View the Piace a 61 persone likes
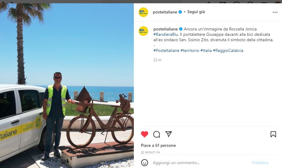282x168 pixels. 158,145
